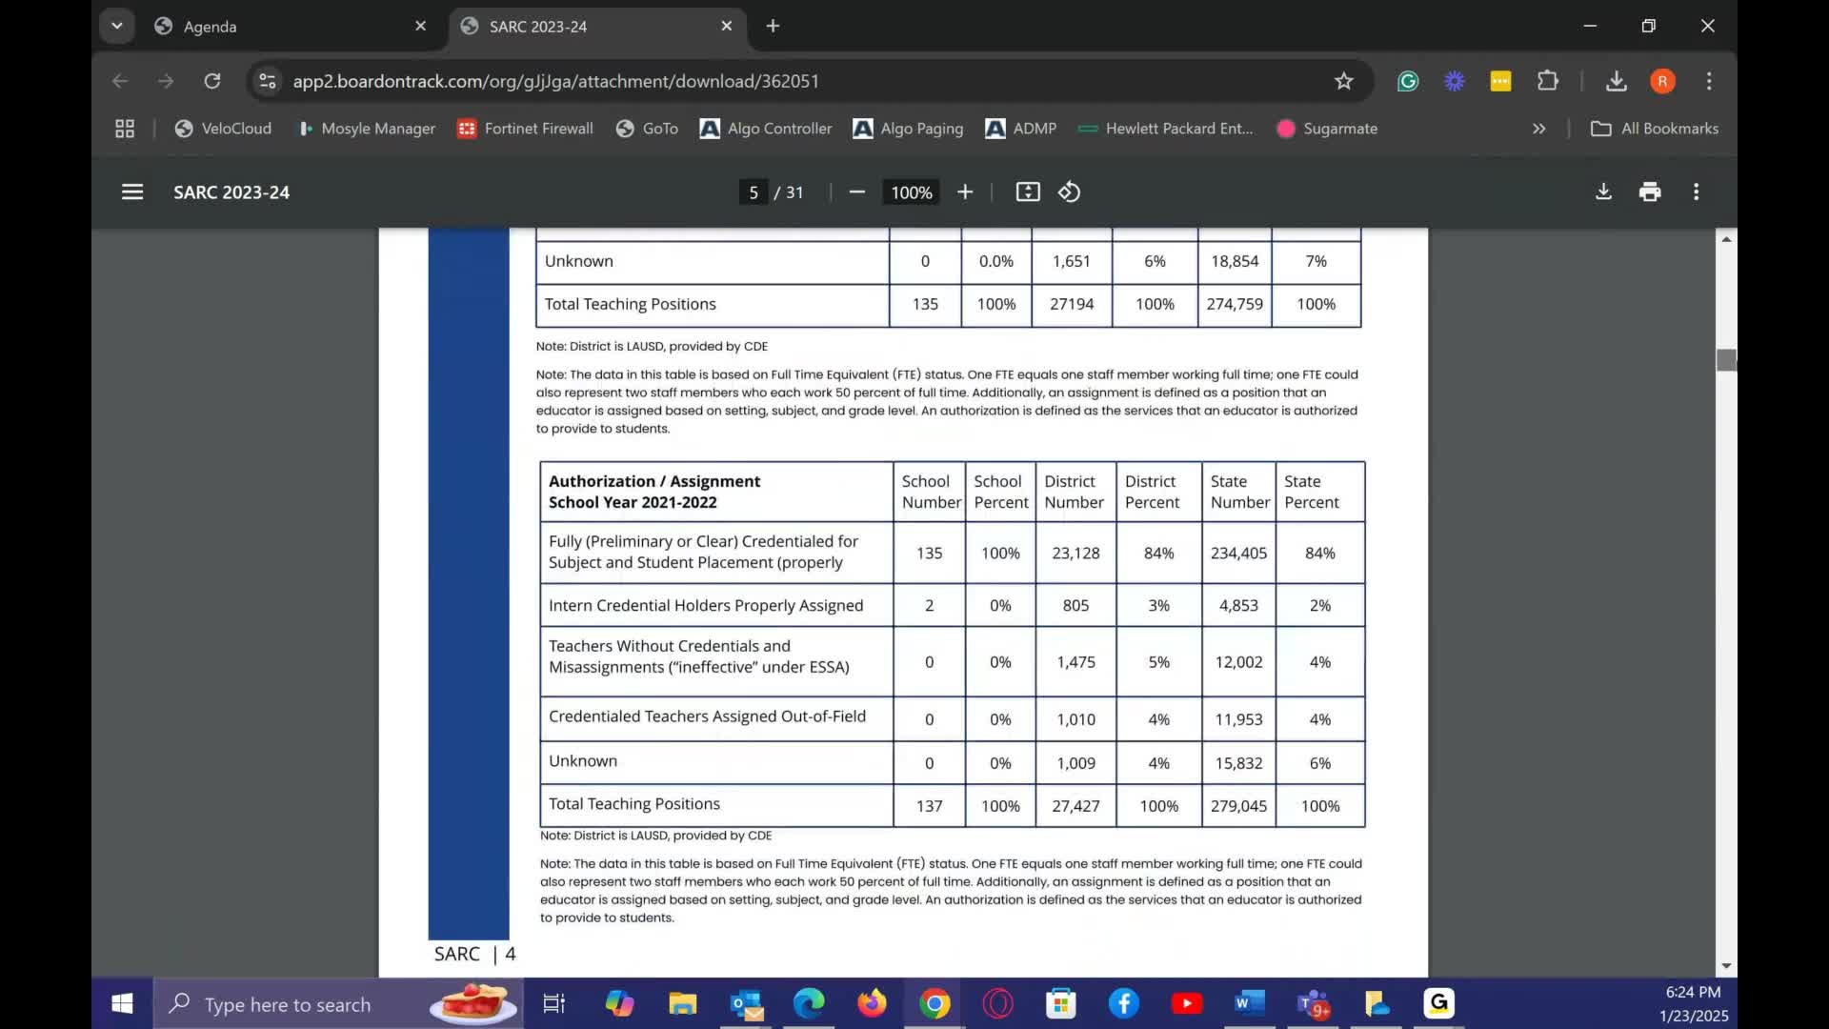Open Fortinet Firewall bookmark
1829x1029 pixels.
click(x=525, y=129)
